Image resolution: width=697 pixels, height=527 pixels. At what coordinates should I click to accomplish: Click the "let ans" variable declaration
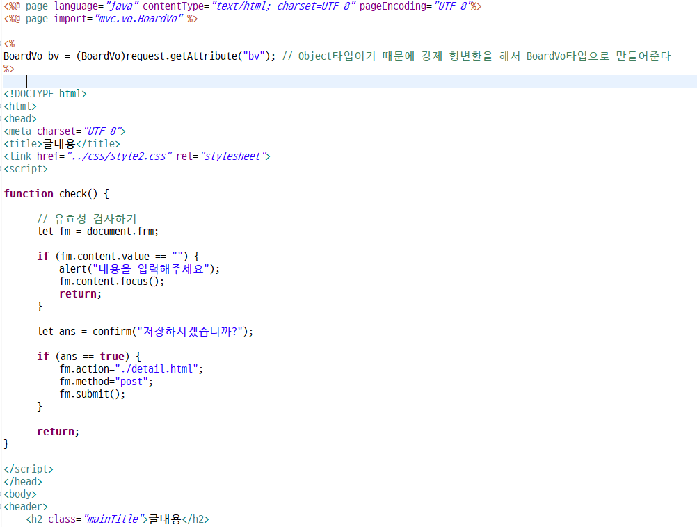click(x=56, y=332)
